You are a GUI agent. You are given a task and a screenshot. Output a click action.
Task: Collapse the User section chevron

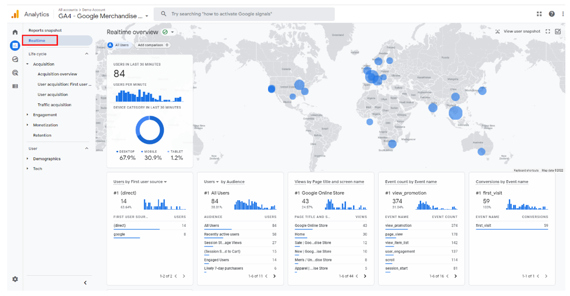[86, 149]
